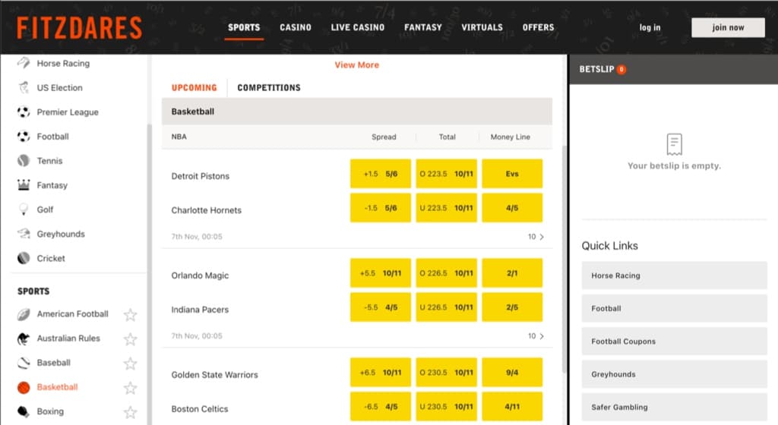Click the Basketball section header

pos(357,112)
